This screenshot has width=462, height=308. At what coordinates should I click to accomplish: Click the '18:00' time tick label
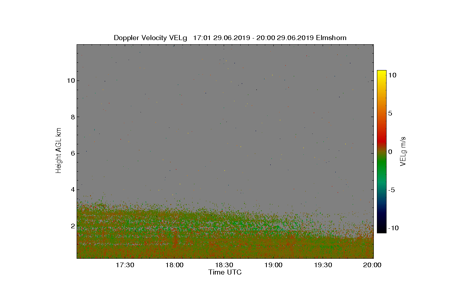[x=174, y=265]
